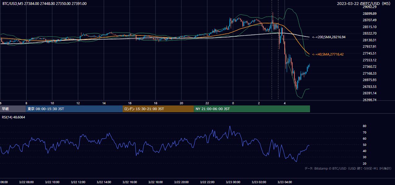Click price axis value 28707.49
The width and height of the screenshot is (395, 185).
(x=370, y=20)
